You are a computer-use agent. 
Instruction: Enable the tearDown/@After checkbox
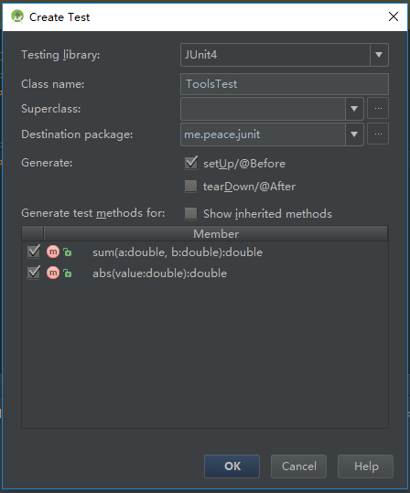190,187
